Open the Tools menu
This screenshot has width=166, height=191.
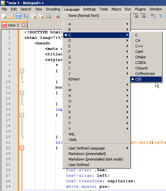104,9
